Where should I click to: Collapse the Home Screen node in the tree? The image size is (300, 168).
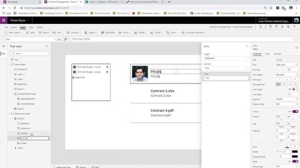9,64
